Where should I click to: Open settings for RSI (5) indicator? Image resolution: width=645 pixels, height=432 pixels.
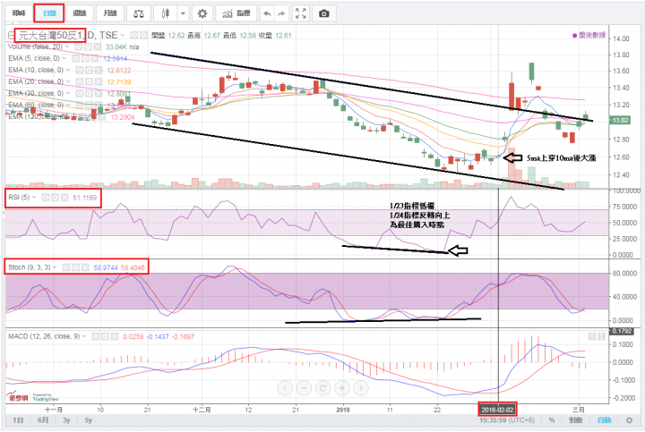coord(56,198)
